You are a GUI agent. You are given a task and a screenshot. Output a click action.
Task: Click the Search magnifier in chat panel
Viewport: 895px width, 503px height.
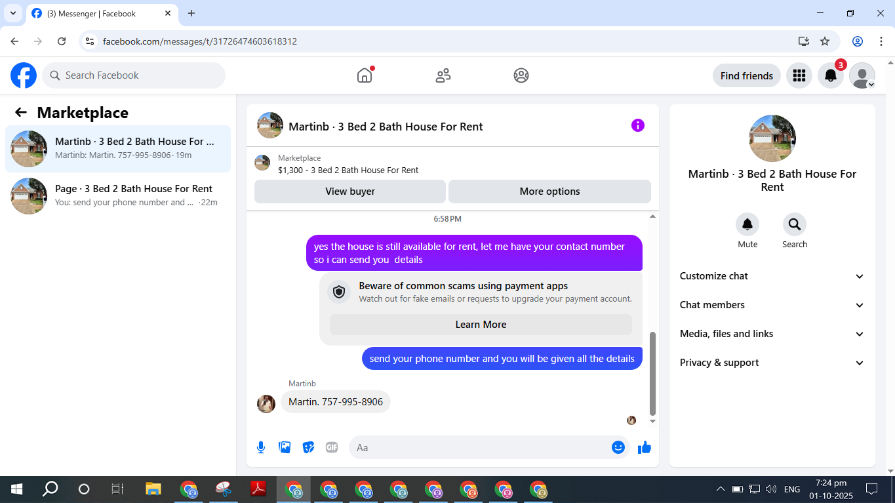795,225
